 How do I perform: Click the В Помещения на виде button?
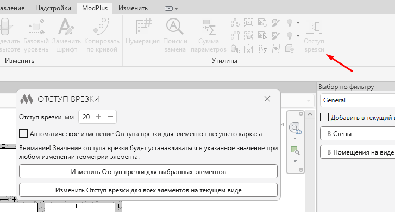tap(358, 152)
